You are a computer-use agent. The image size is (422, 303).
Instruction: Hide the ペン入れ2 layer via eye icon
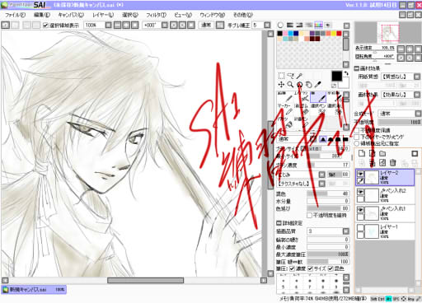coord(360,192)
